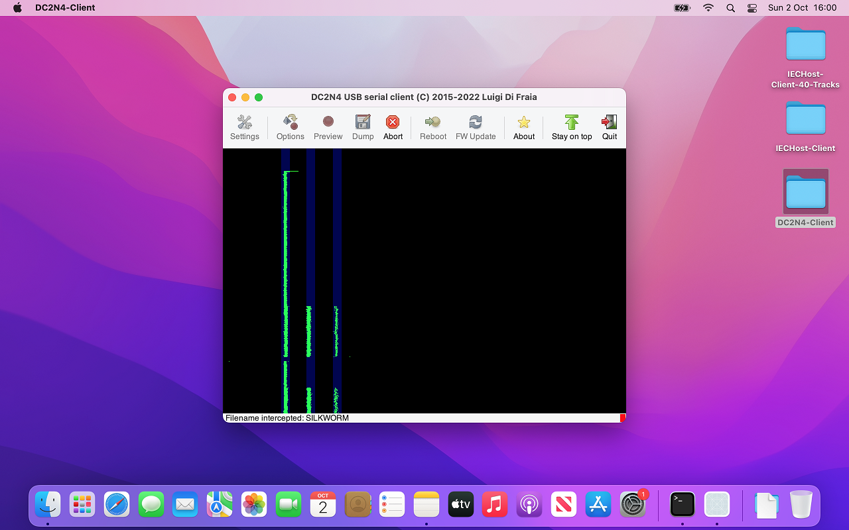Open Music from the Dock
This screenshot has height=530, width=849.
pyautogui.click(x=495, y=505)
